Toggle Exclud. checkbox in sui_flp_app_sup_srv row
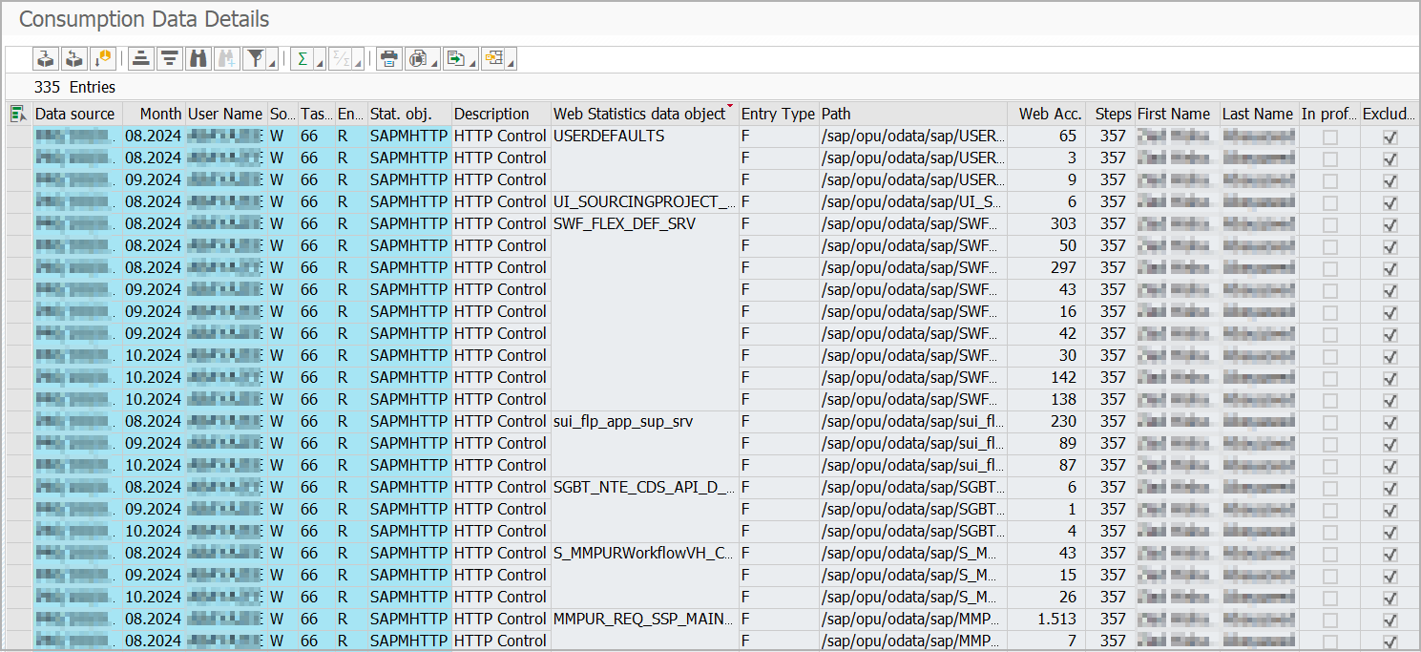The height and width of the screenshot is (652, 1421). pyautogui.click(x=1390, y=422)
